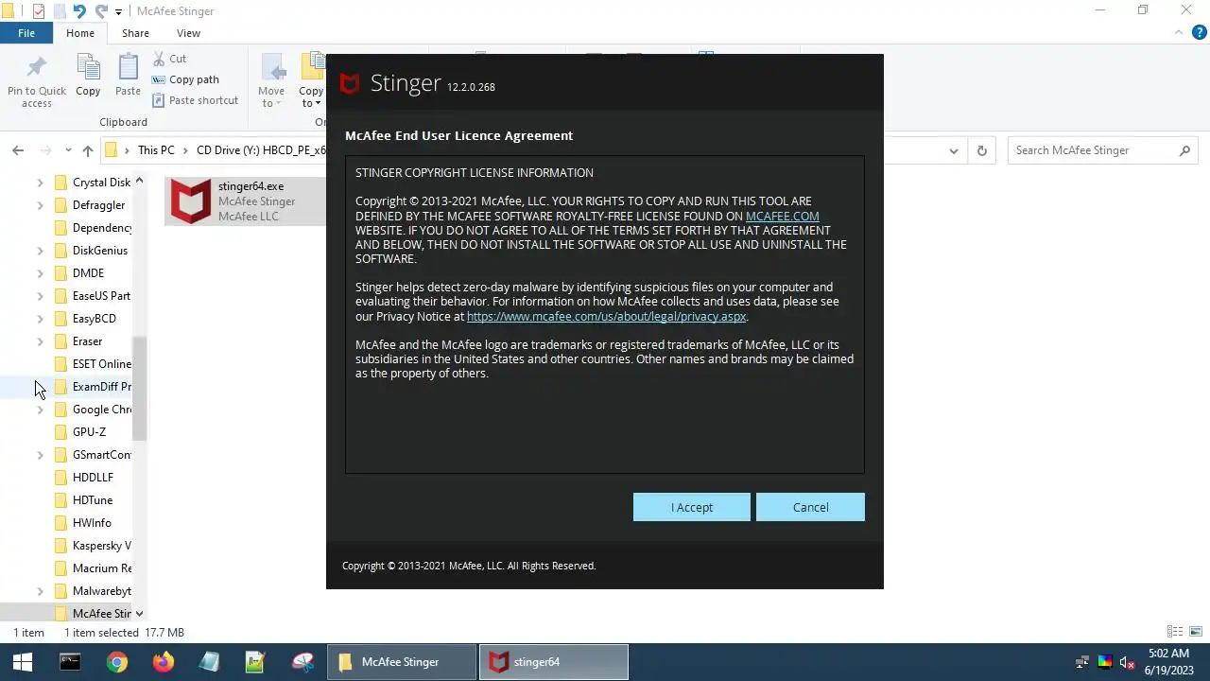
Task: Switch to McAfee Stinger Explorer taskbar button
Action: coord(402,662)
